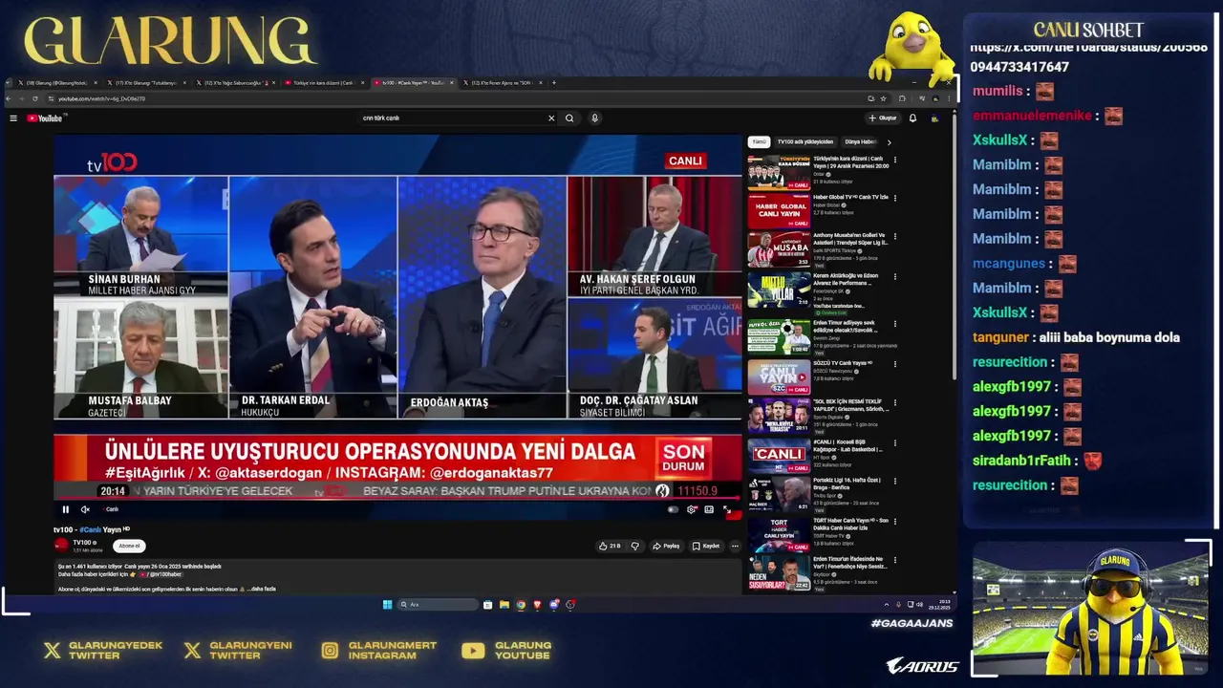The width and height of the screenshot is (1223, 688).
Task: Open YouTube notifications bell
Action: [912, 118]
